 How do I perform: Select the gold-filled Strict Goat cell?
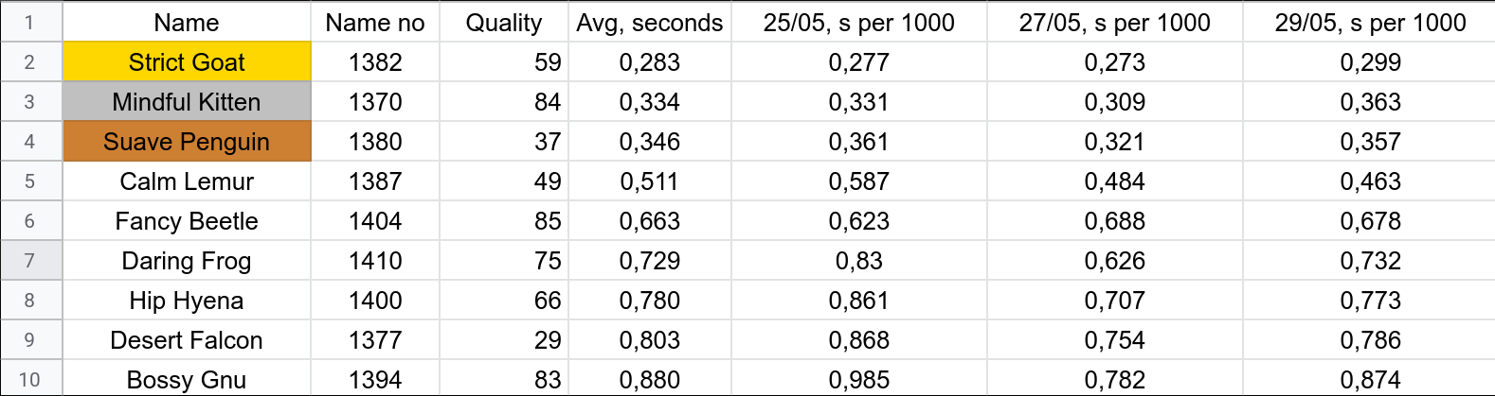click(x=187, y=62)
